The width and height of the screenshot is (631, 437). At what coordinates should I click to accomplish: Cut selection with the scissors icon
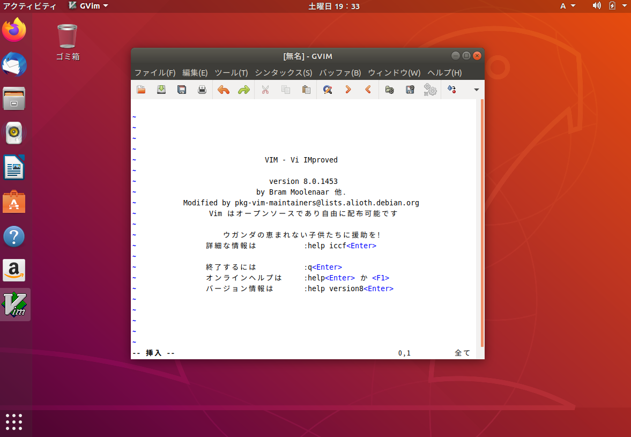pyautogui.click(x=265, y=90)
